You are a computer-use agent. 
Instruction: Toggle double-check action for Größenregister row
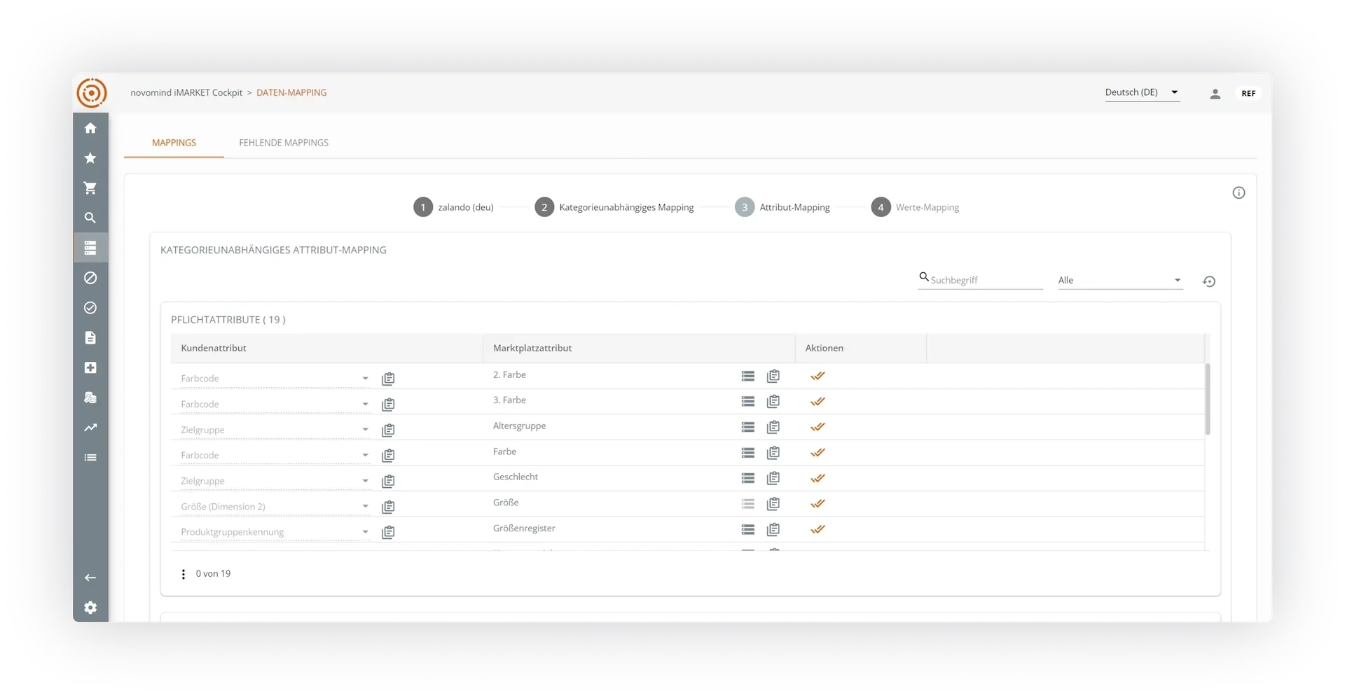click(x=818, y=529)
